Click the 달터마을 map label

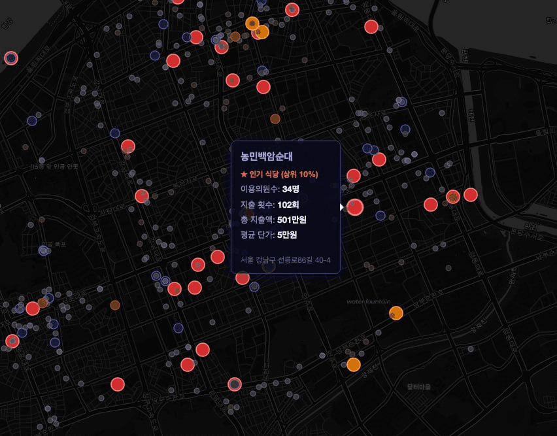pos(418,386)
